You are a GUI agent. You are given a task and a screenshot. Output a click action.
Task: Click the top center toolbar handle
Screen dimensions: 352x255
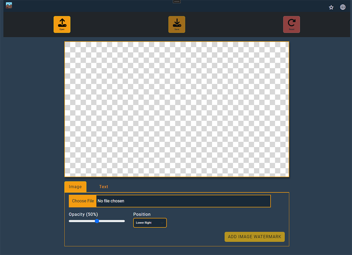[x=177, y=2]
